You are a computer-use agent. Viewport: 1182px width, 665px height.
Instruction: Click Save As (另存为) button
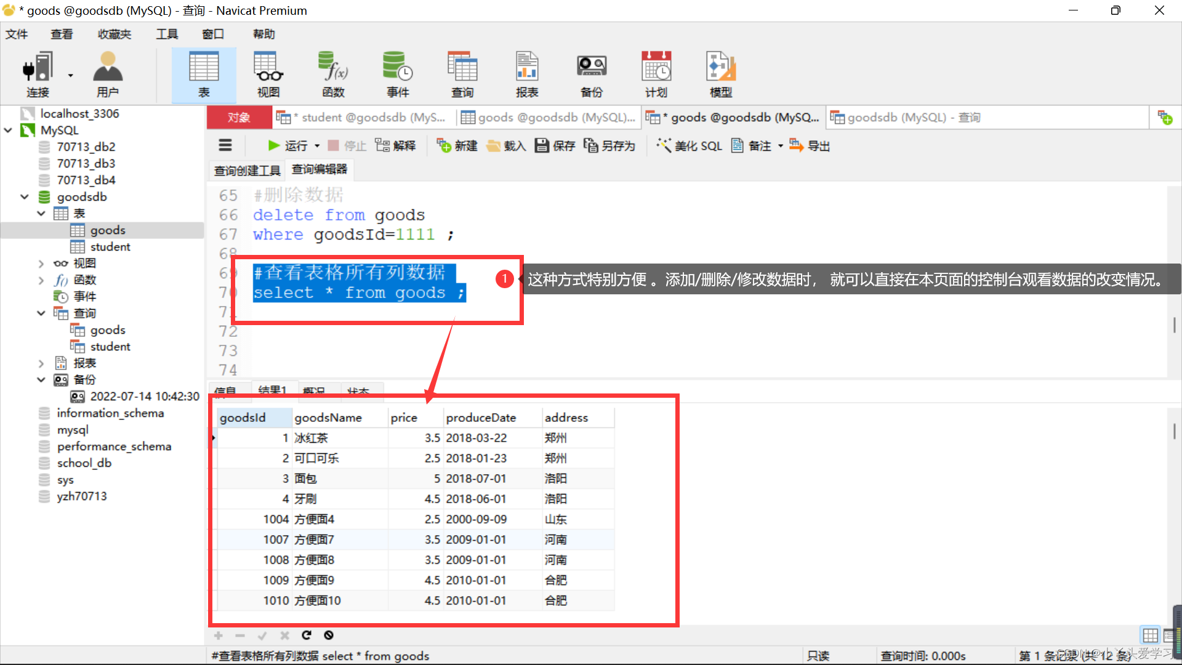click(609, 145)
